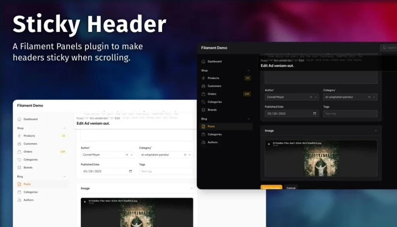Open calendar picker icon in light window

130,171
